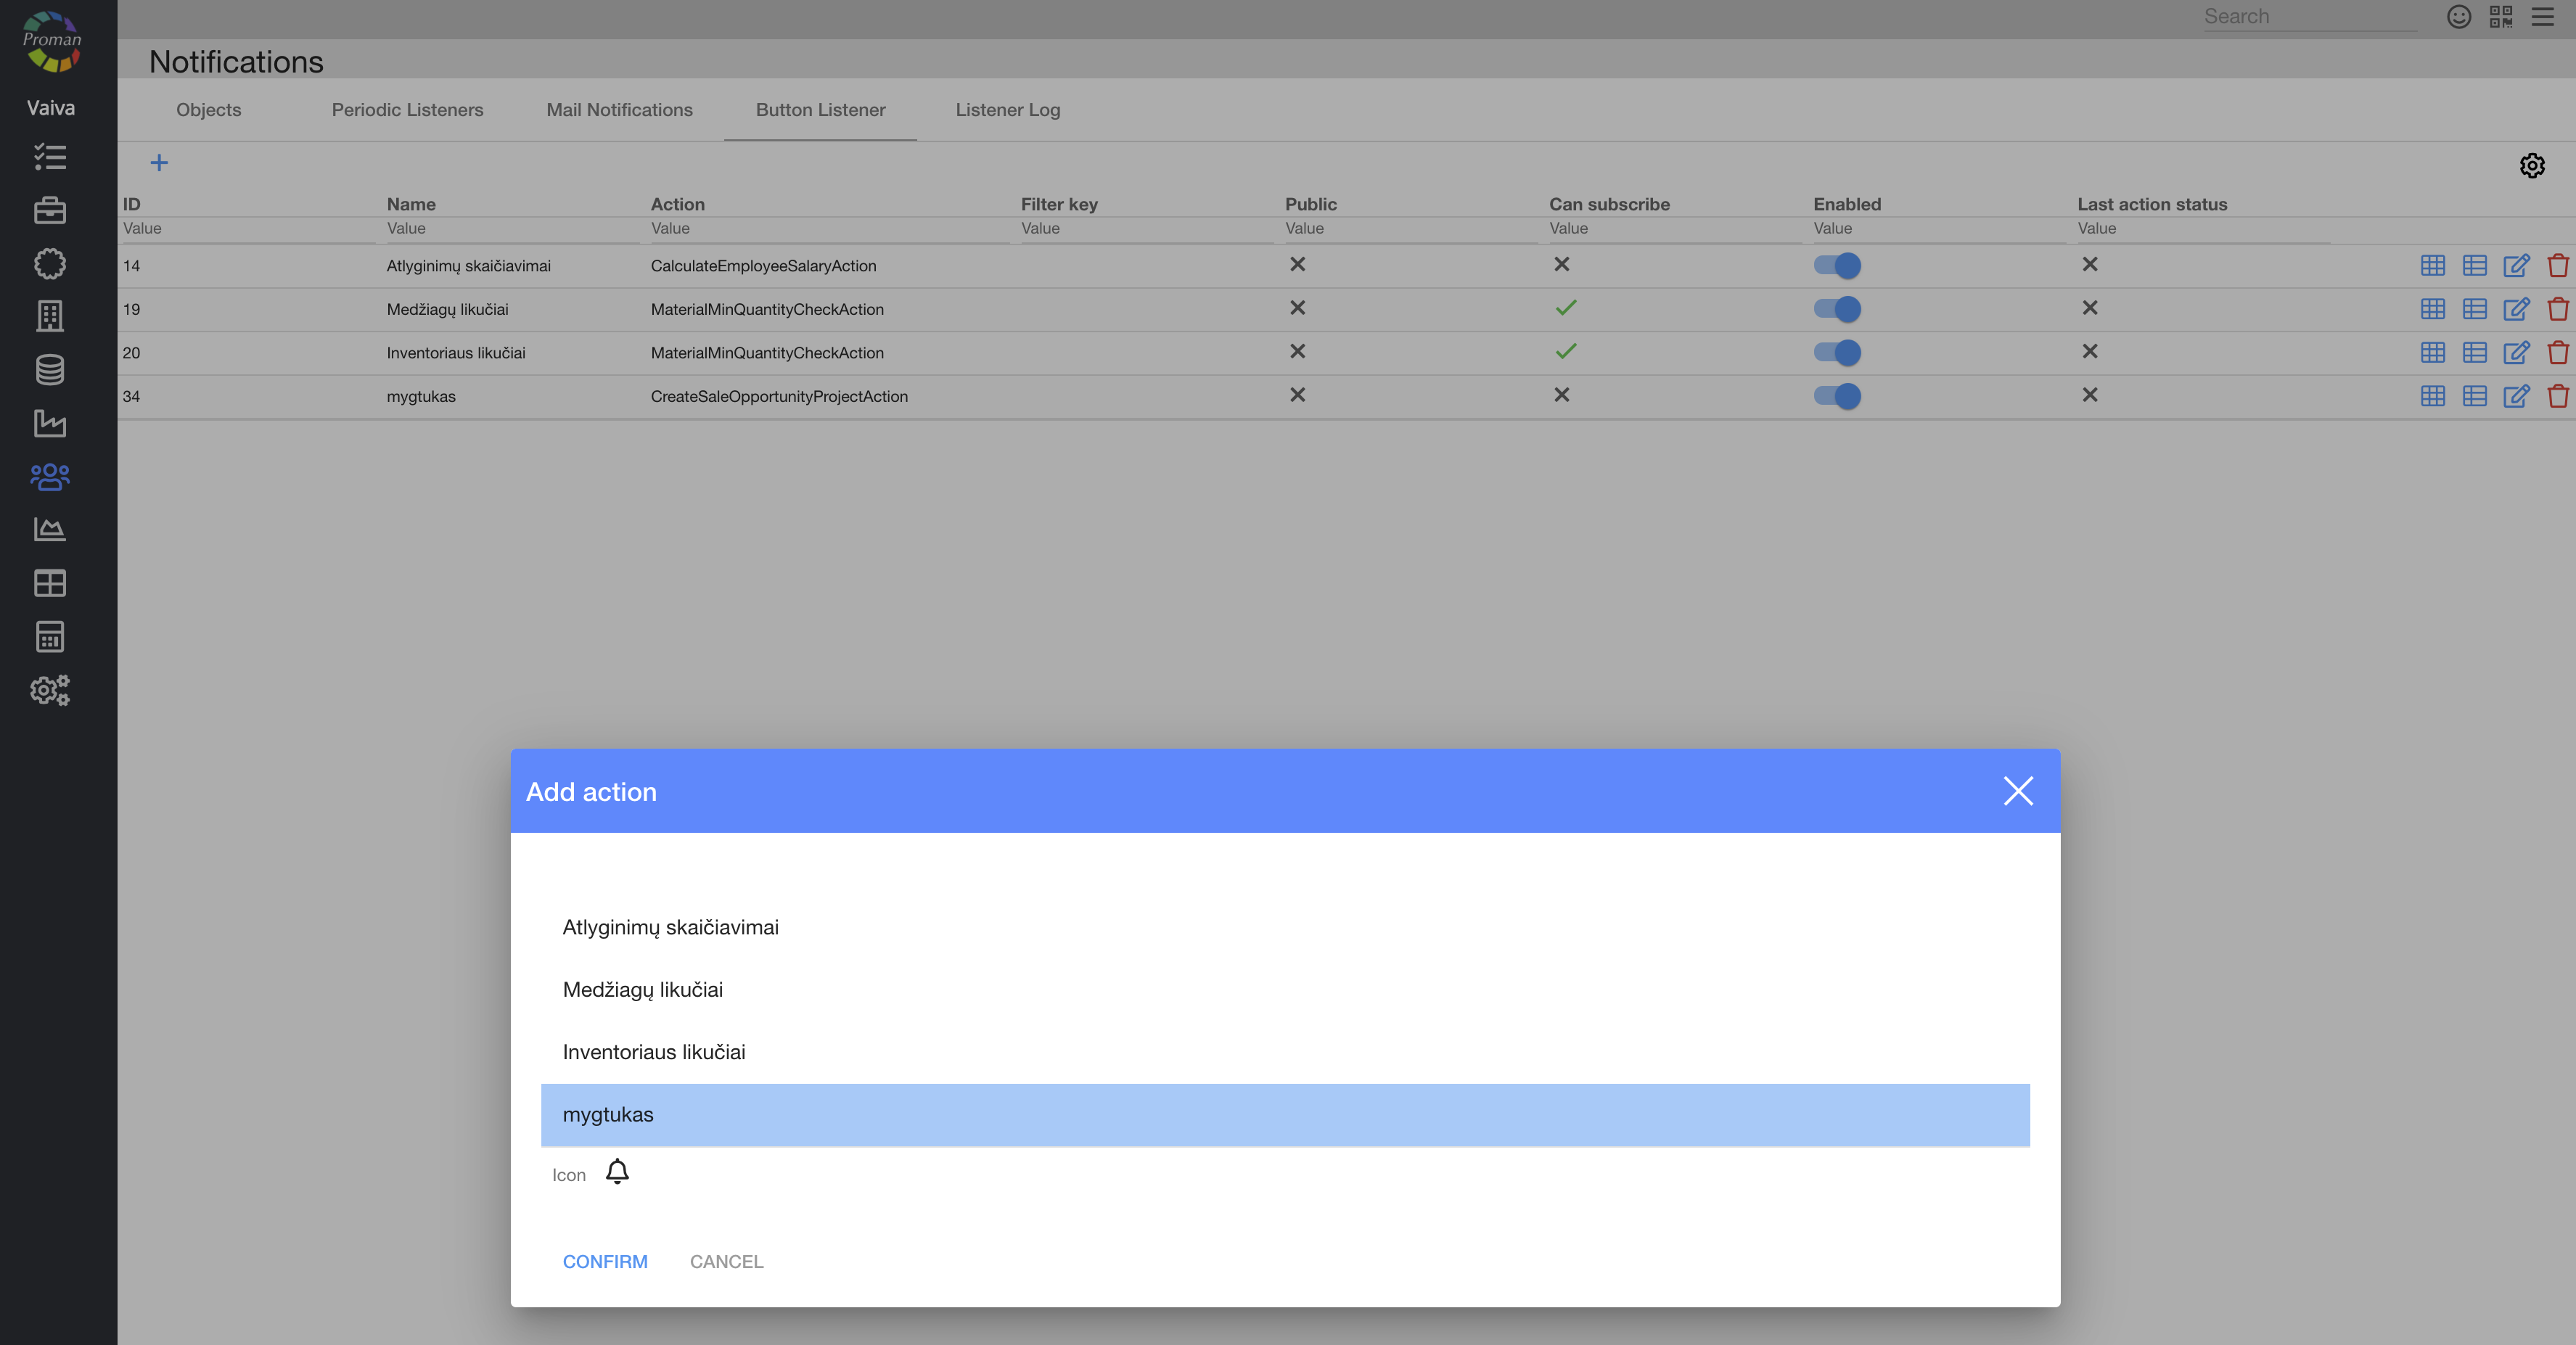2576x1345 pixels.
Task: Disable the Medžiagų likučiai enabled toggle
Action: click(1837, 309)
